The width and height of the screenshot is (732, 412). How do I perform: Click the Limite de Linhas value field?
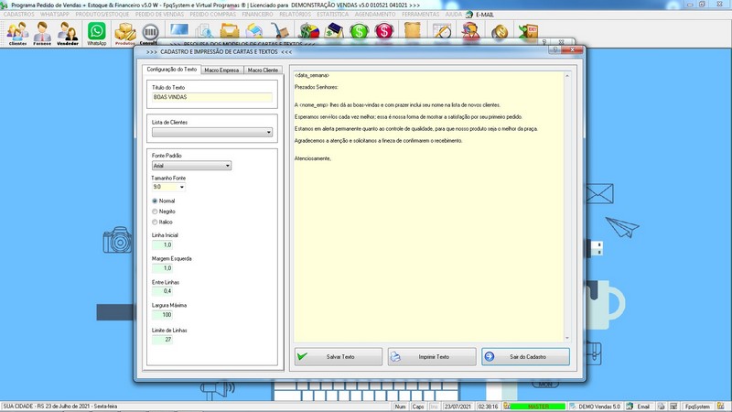pos(163,340)
